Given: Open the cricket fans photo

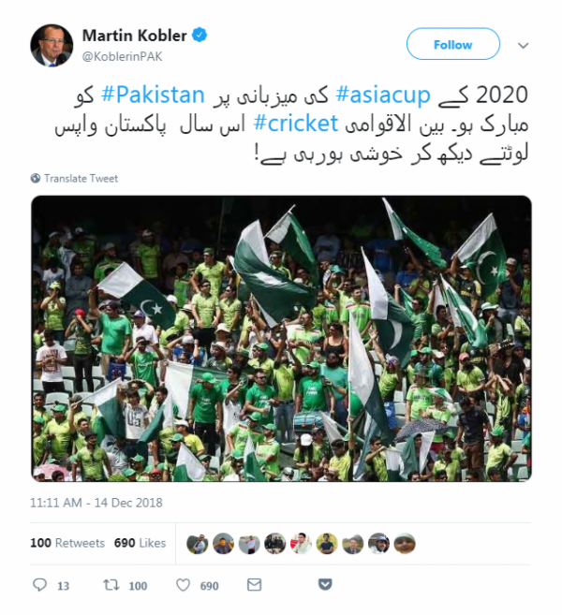Looking at the screenshot, I should pyautogui.click(x=281, y=339).
